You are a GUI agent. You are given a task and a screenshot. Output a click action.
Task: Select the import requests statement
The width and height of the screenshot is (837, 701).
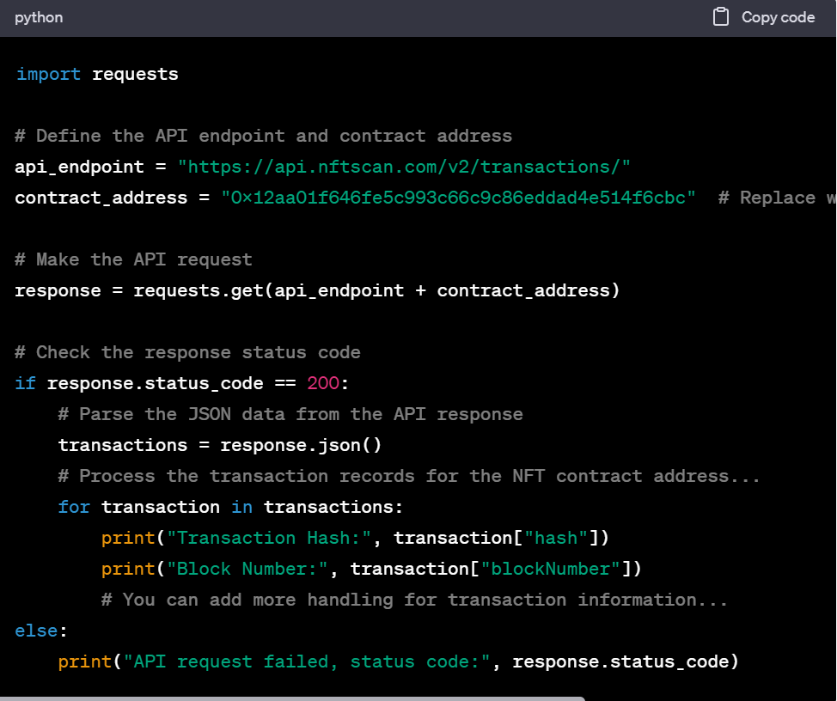click(96, 74)
